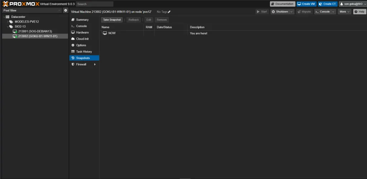Click the Create VM button
Screen dimensions: 367x179
306,4
